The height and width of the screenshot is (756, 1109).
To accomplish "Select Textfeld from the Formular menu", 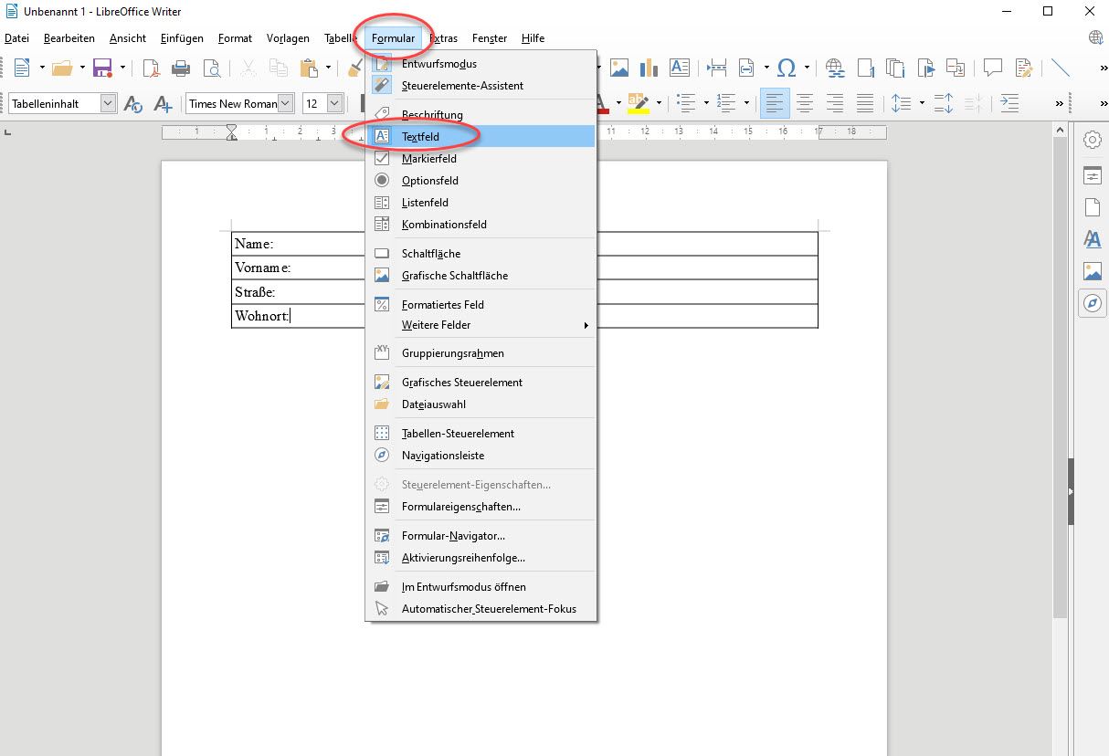I will (481, 136).
